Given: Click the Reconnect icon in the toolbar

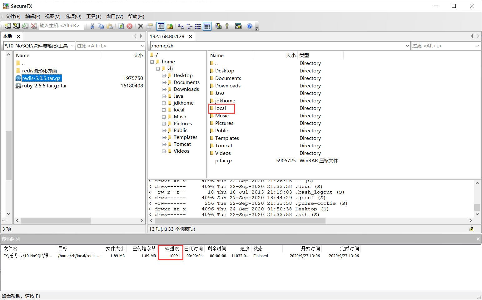Looking at the screenshot, I should (x=25, y=26).
